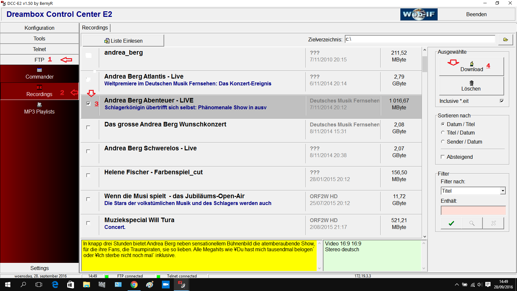The width and height of the screenshot is (517, 291).
Task: Open the Web-IF logo button
Action: click(x=419, y=14)
